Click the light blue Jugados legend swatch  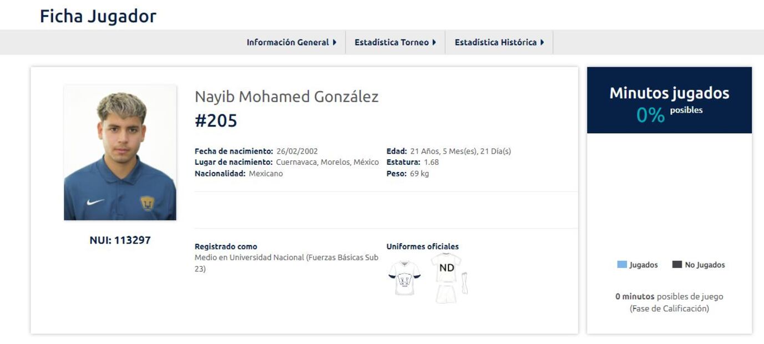click(622, 265)
